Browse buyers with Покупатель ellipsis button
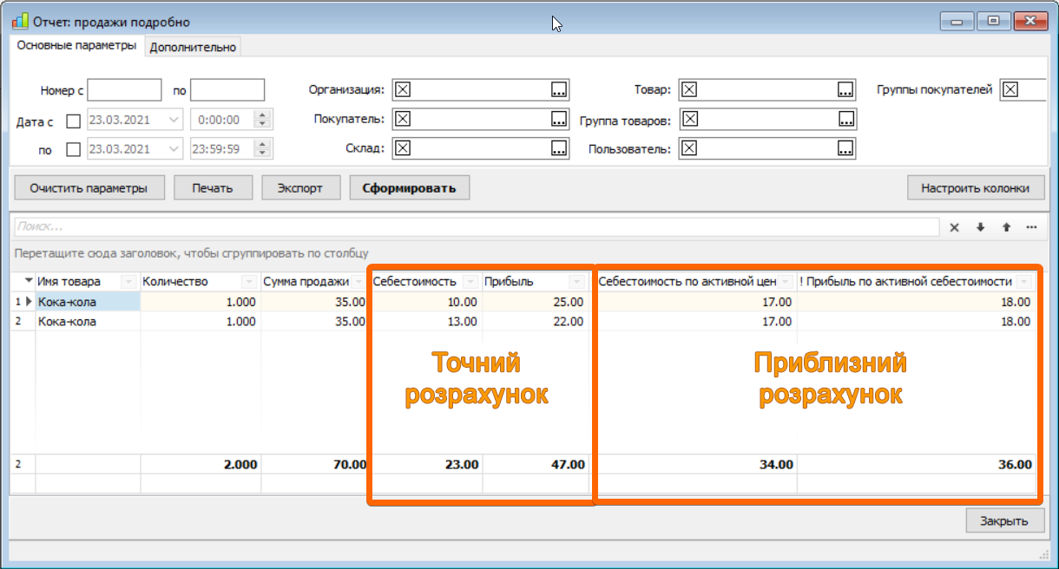The width and height of the screenshot is (1059, 569). click(559, 119)
